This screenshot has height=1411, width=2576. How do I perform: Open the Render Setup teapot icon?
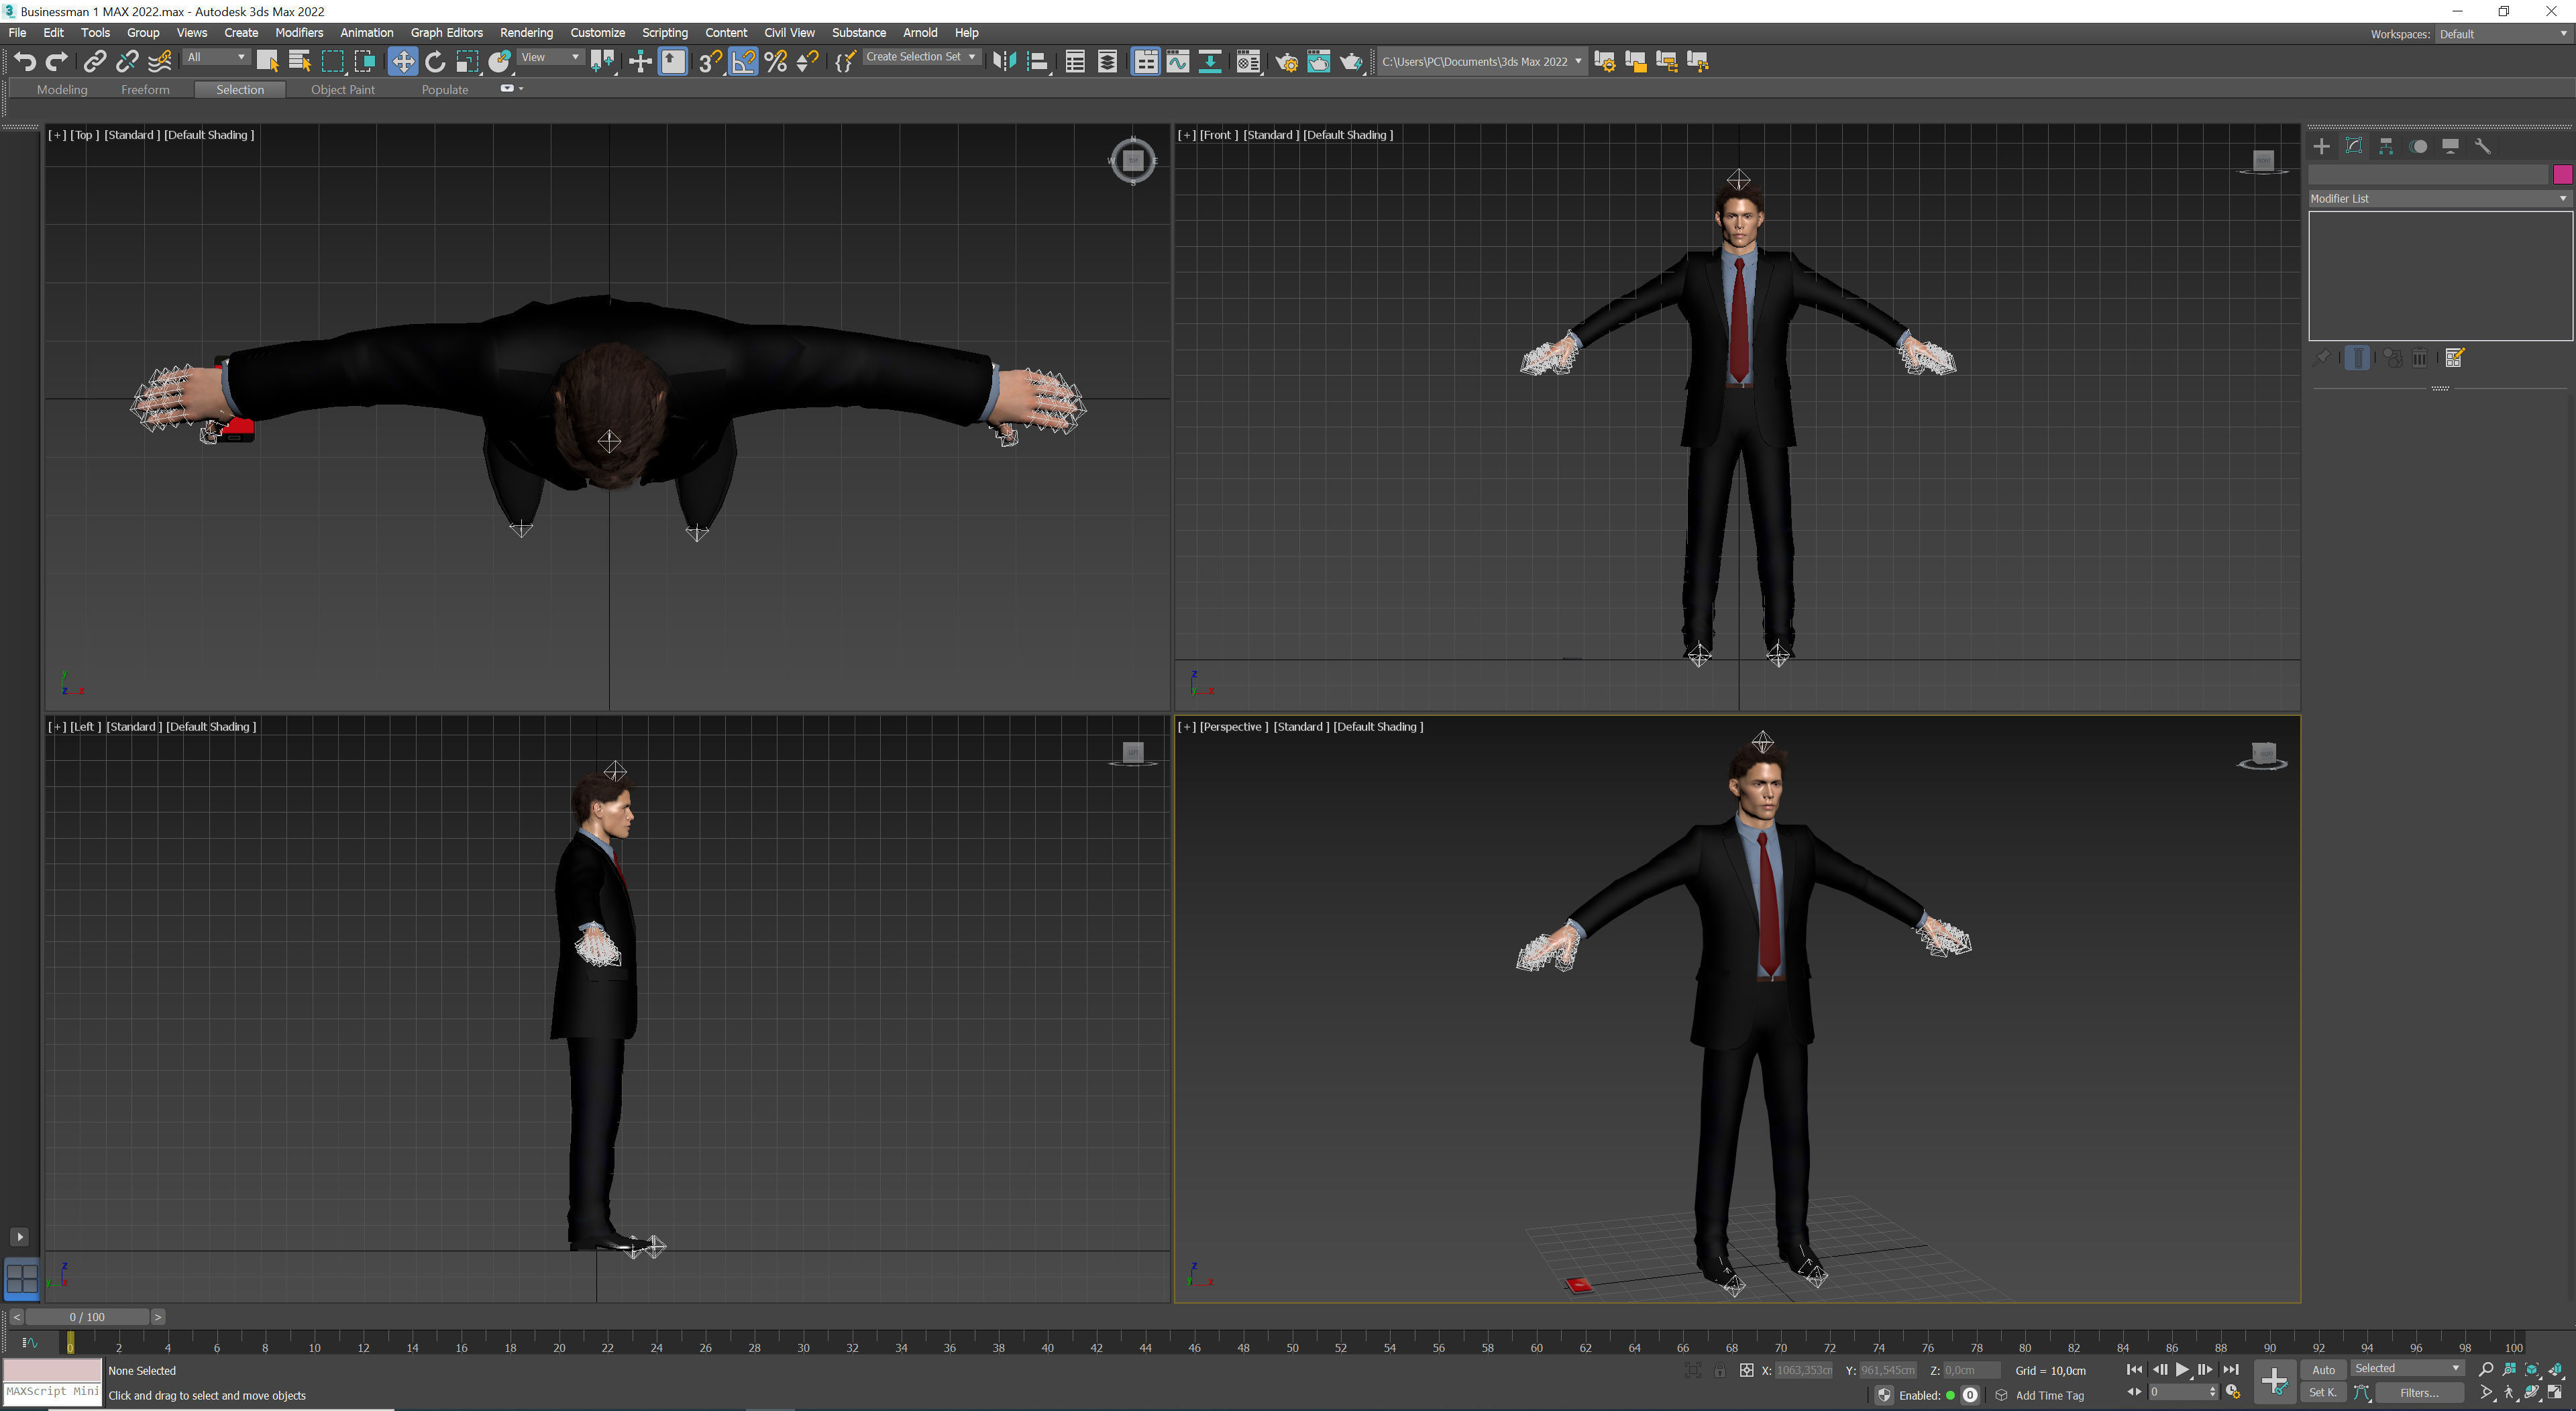(x=1286, y=62)
